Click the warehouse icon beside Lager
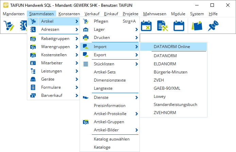Screen dimensions: 236x152 tap(86, 29)
